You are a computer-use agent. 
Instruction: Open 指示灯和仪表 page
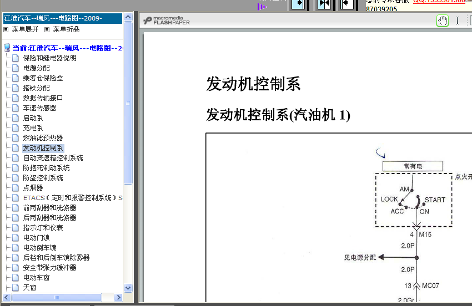pos(43,228)
